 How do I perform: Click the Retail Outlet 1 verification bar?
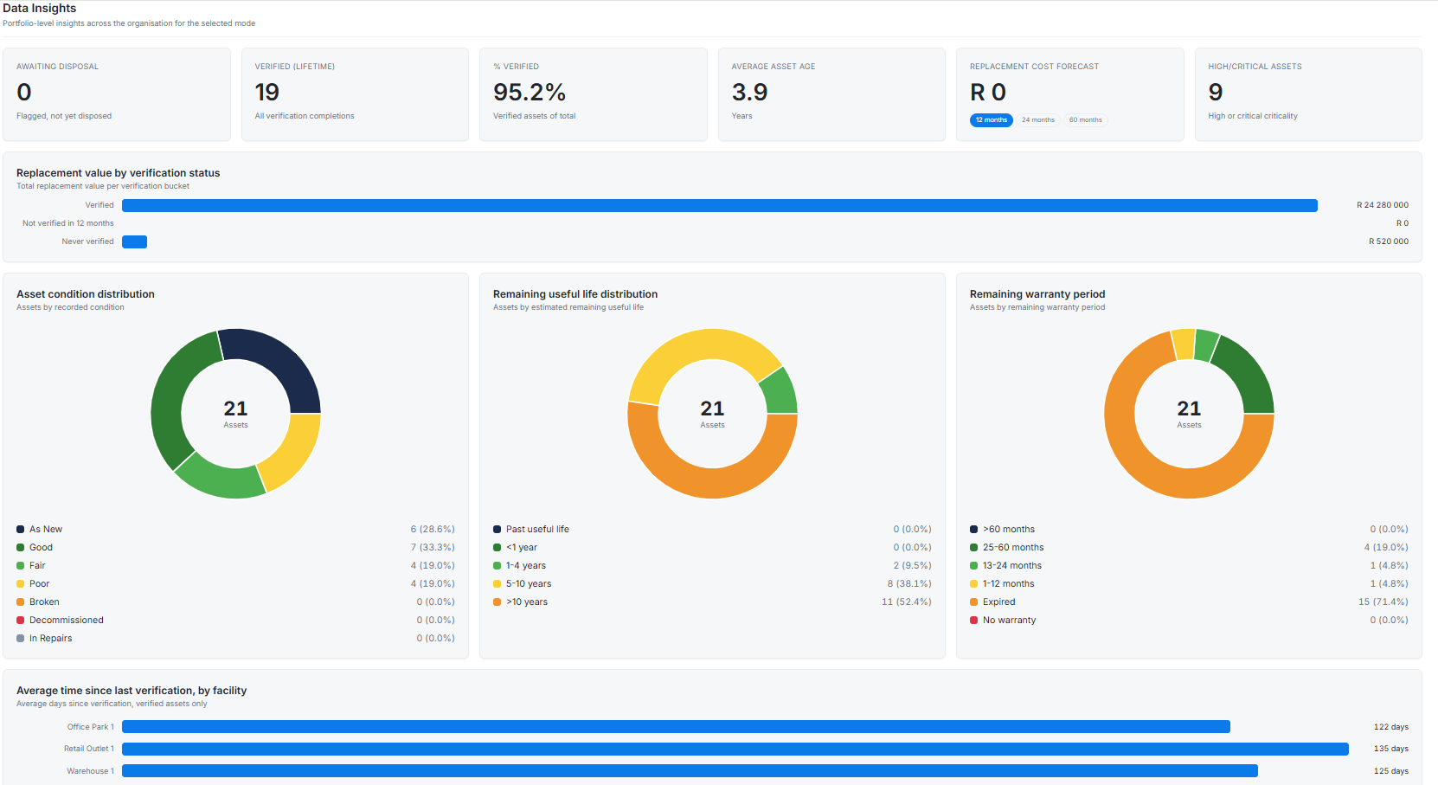click(x=735, y=749)
